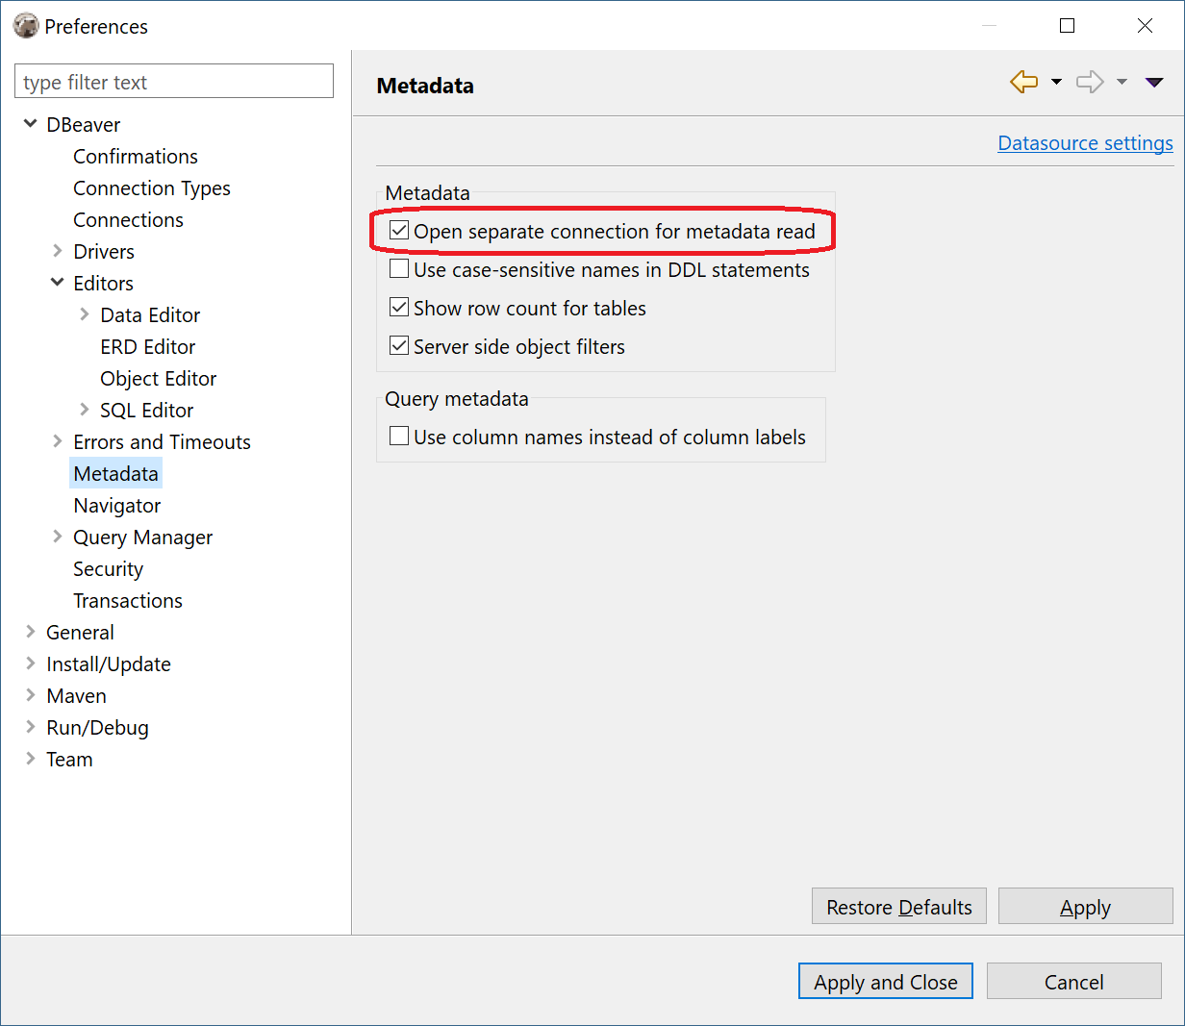The width and height of the screenshot is (1185, 1026).
Task: Select Connection Types page
Action: [152, 188]
